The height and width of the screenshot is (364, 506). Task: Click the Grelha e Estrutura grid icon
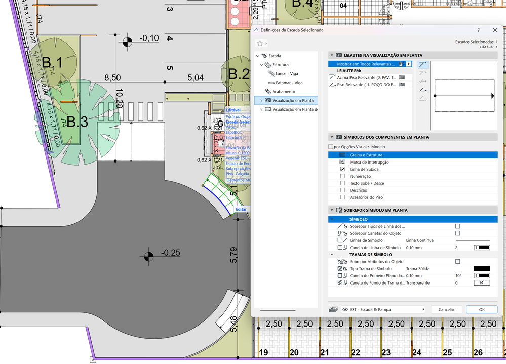tap(342, 155)
